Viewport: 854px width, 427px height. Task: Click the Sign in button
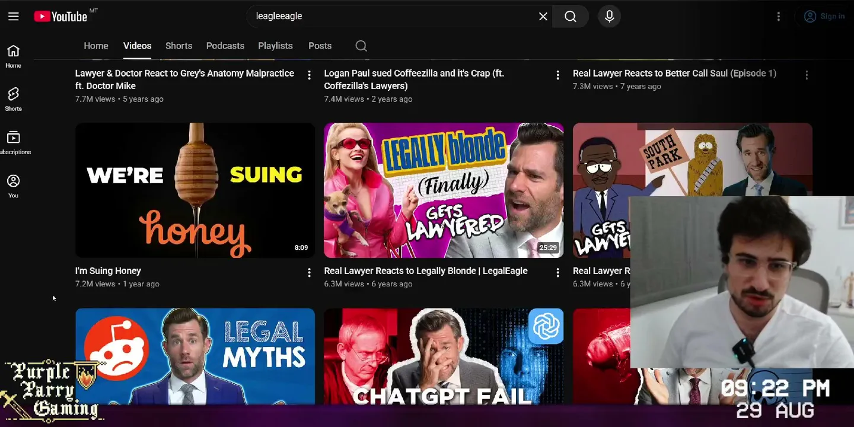coord(824,16)
